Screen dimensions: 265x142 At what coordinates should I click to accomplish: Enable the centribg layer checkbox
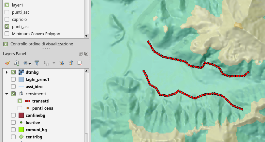click(x=13, y=137)
